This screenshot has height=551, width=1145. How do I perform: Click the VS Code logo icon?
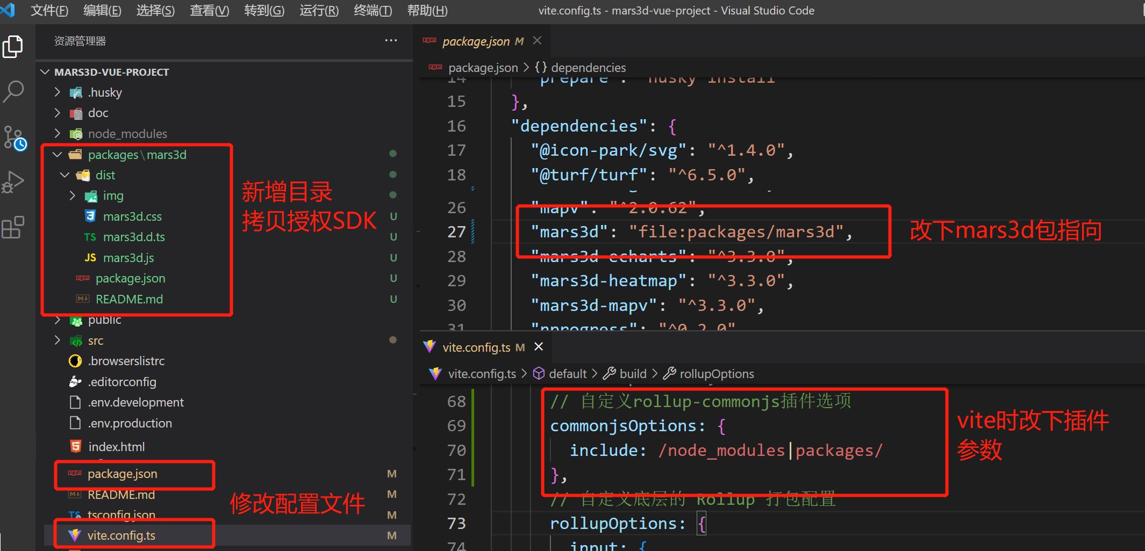(x=8, y=10)
